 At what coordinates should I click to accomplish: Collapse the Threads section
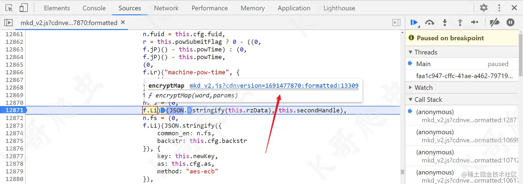[x=411, y=52]
